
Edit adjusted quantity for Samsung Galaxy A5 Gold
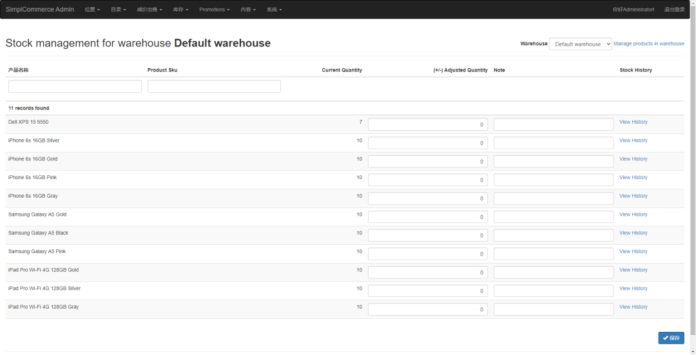[428, 217]
